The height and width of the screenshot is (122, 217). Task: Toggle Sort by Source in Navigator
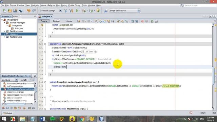pyautogui.click(x=33, y=108)
